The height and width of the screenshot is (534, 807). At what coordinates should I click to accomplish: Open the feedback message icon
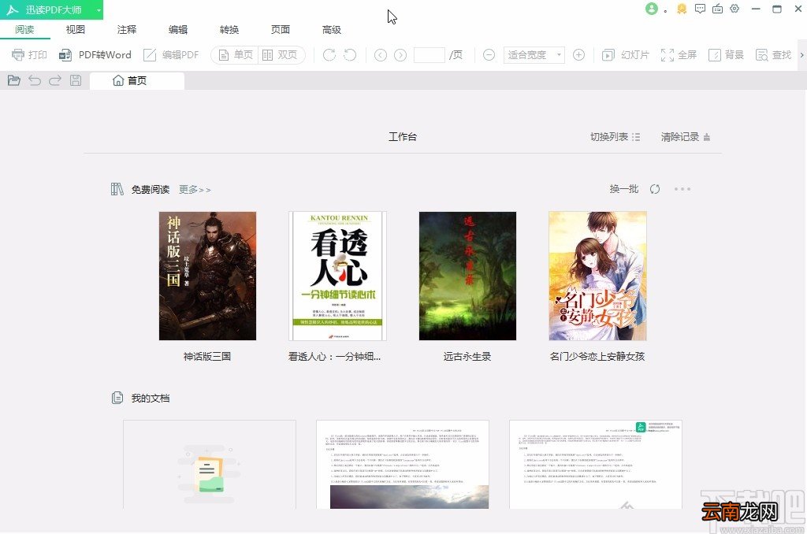click(700, 9)
